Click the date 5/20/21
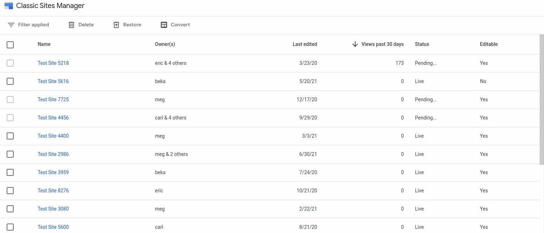 (308, 81)
